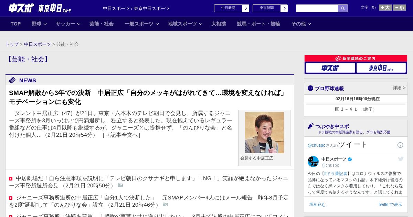Click the #ドラ番記者 hashtag

pos(336,174)
